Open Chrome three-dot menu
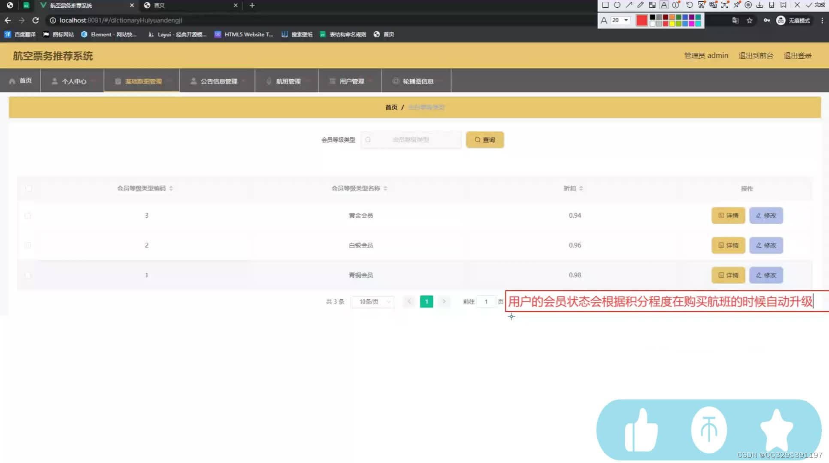This screenshot has height=463, width=829. 822,21
